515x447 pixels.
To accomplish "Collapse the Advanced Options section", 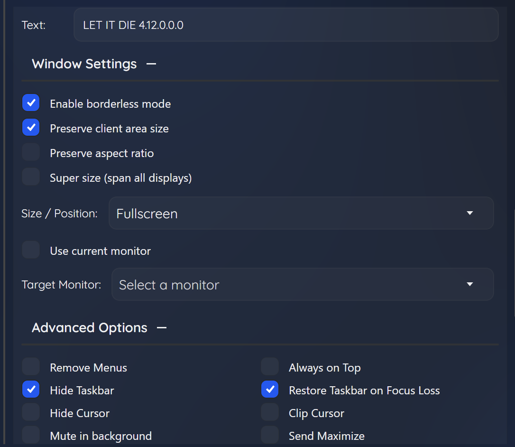I will 162,328.
